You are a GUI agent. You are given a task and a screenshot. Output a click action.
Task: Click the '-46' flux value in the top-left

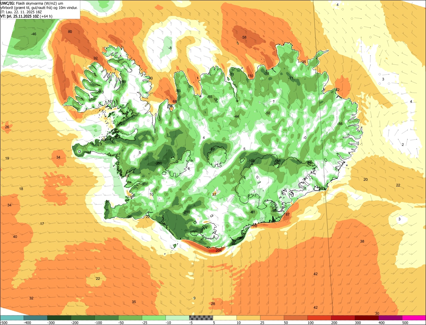[x=34, y=34]
